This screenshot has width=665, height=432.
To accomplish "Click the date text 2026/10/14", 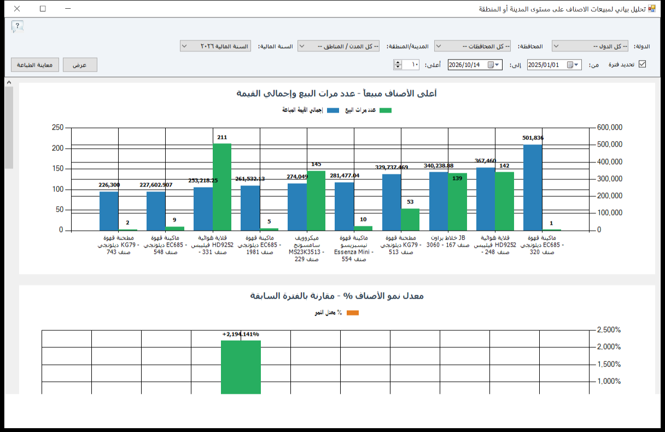I will click(x=465, y=65).
